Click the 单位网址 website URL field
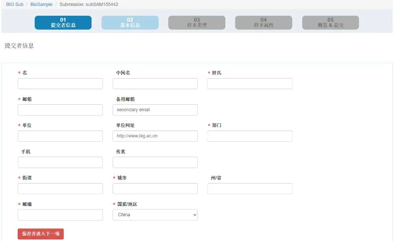Screen dimensions: 394x241 coord(155,136)
